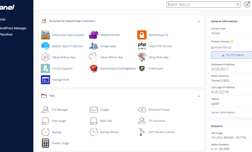Image resolution: width=252 pixels, height=152 pixels.
Task: Open the Backup Wizard icon
Action: [94, 132]
